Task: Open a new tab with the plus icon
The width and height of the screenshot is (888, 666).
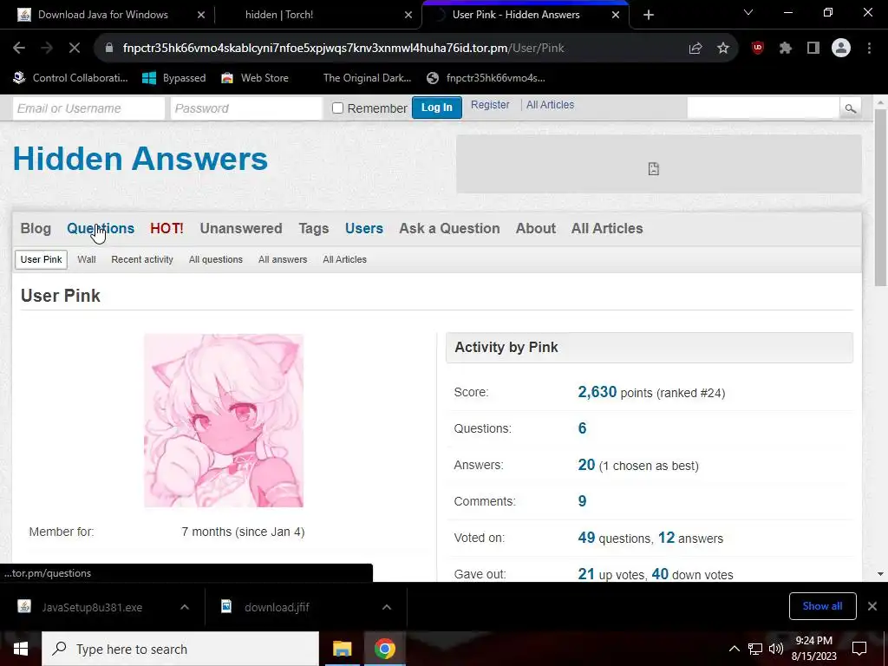Action: tap(649, 15)
